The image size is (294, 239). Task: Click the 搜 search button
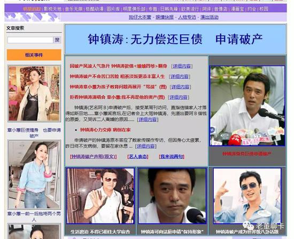(x=57, y=40)
